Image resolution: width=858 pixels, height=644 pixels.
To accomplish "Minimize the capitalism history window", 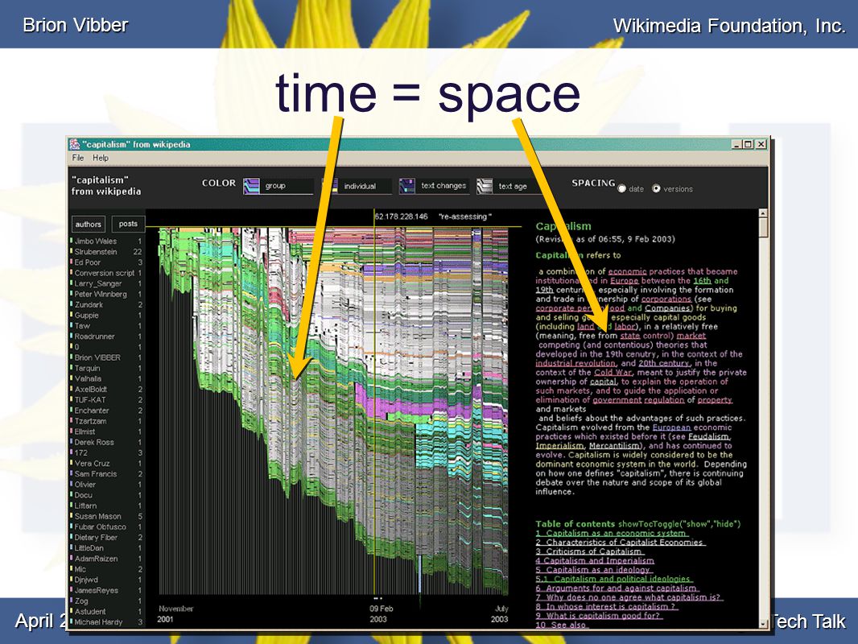I will [x=736, y=144].
